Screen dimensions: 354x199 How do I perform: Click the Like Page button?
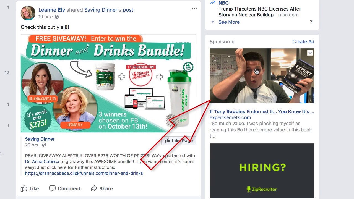click(179, 140)
